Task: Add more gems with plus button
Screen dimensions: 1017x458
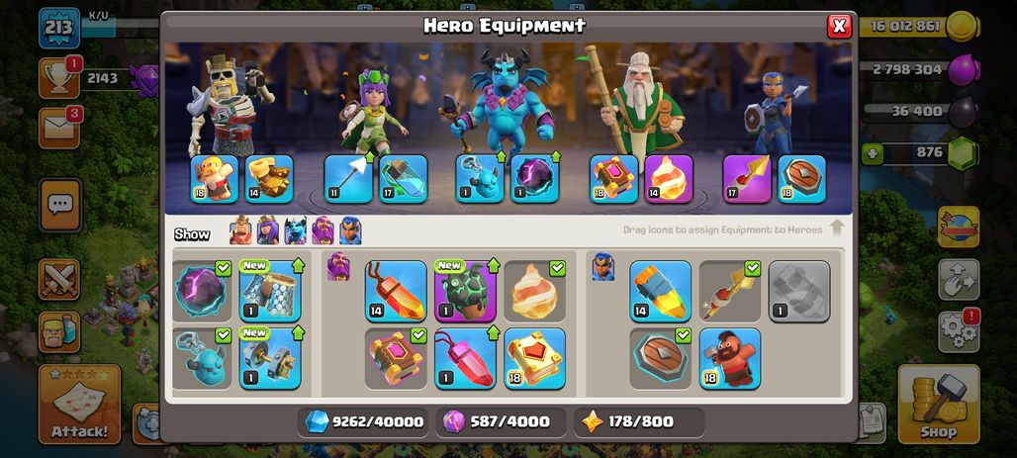Action: (871, 154)
